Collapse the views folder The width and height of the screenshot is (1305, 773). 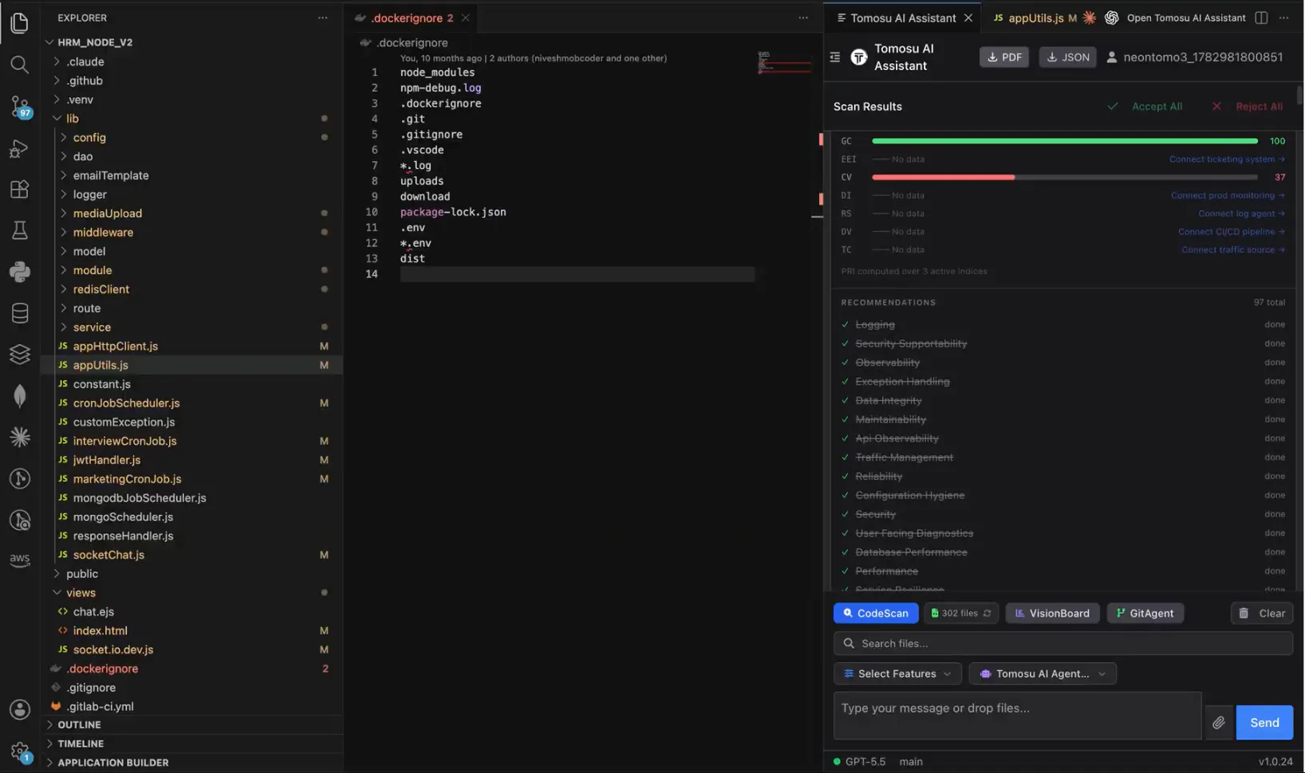[x=57, y=593]
